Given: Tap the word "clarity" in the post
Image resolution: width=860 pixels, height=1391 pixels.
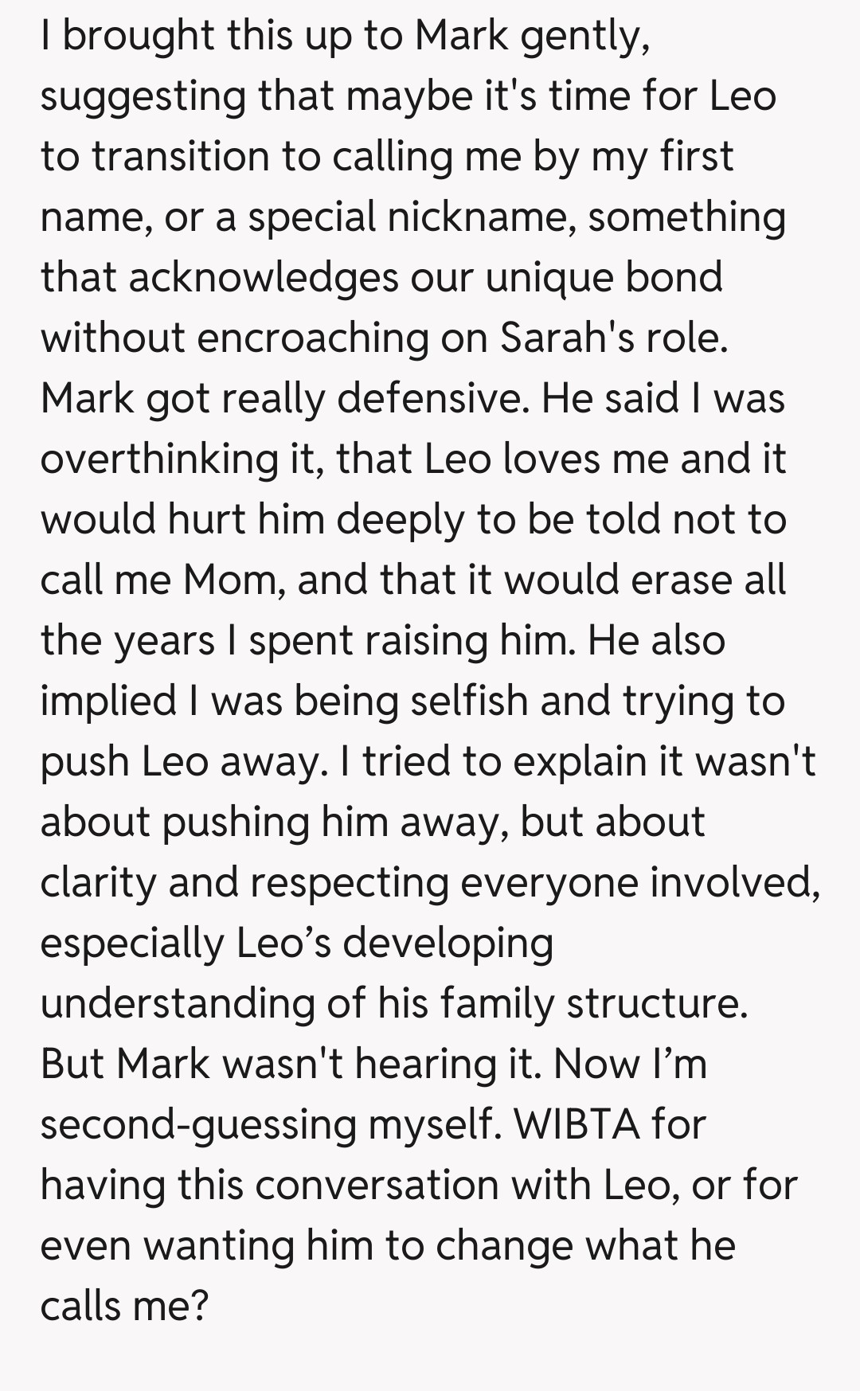Looking at the screenshot, I should (x=98, y=882).
